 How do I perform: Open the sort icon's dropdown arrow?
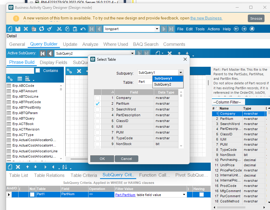[71, 169]
